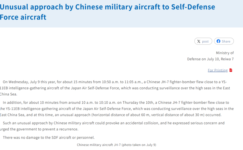243x150 pixels.
Task: Click the paragraph beginning 'In addition, for about 10 minutes'
Action: tap(117, 109)
